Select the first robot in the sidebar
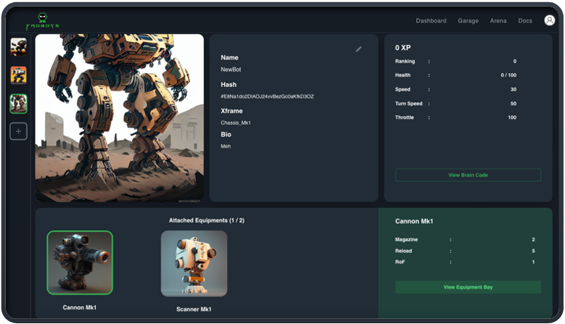Screen dimensions: 565x324 pos(18,47)
